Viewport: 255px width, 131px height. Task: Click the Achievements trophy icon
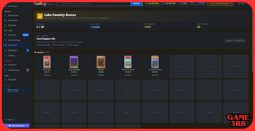(x=5, y=70)
